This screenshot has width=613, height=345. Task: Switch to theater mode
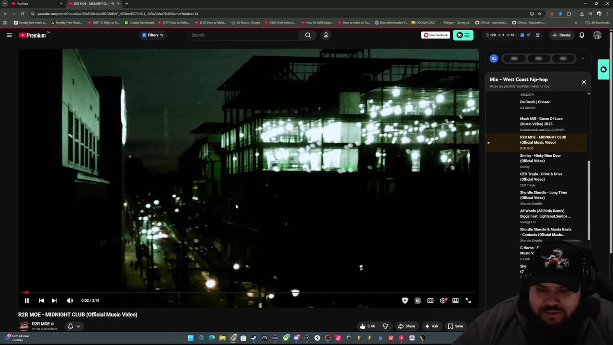[x=455, y=300]
